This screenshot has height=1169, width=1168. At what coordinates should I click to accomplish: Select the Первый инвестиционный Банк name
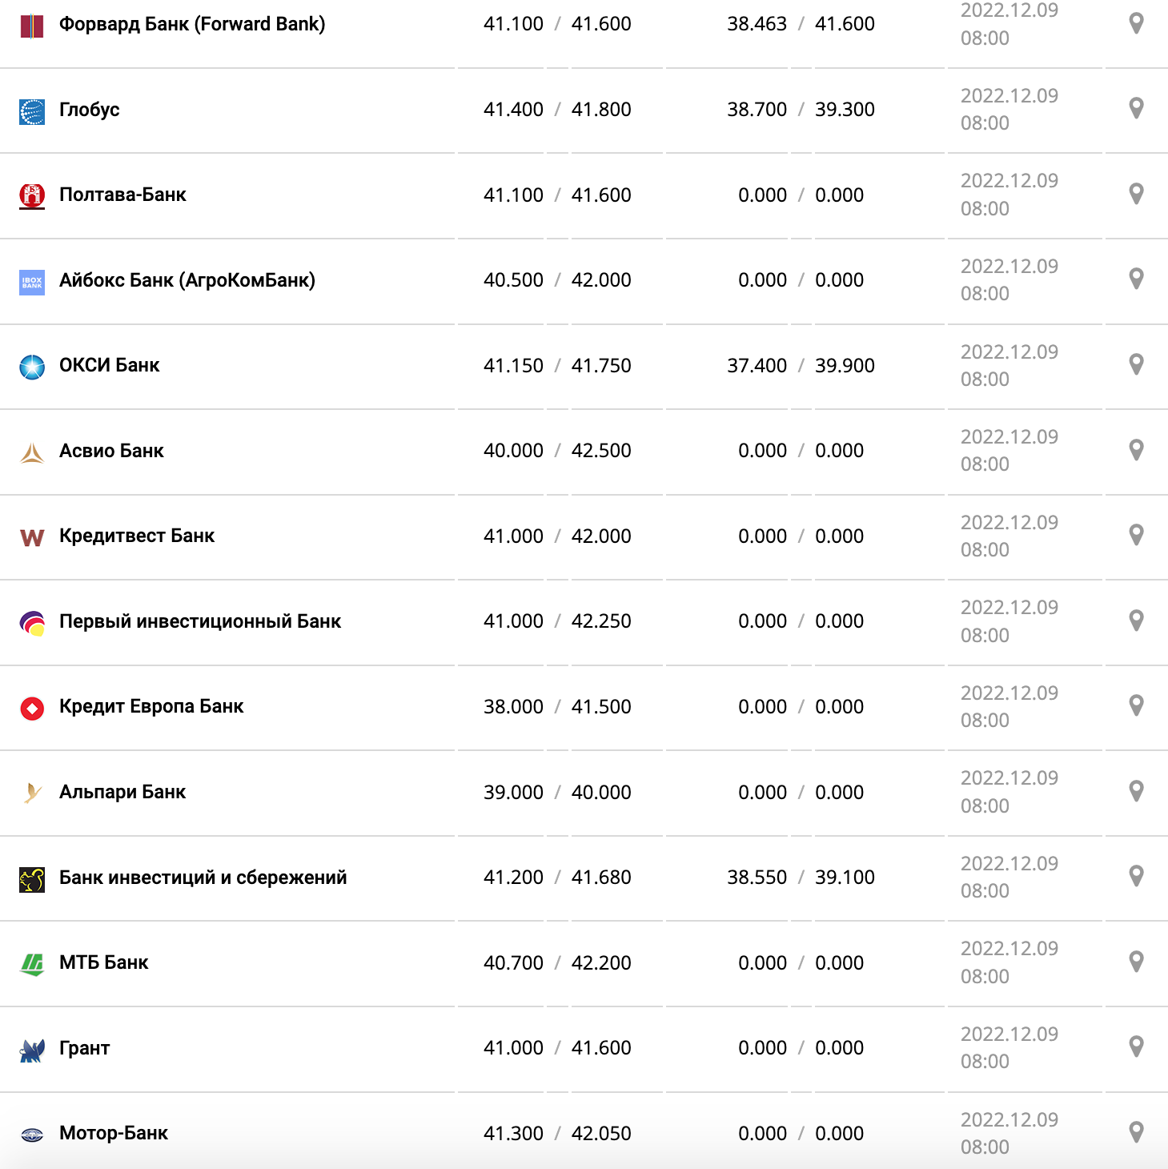(200, 621)
